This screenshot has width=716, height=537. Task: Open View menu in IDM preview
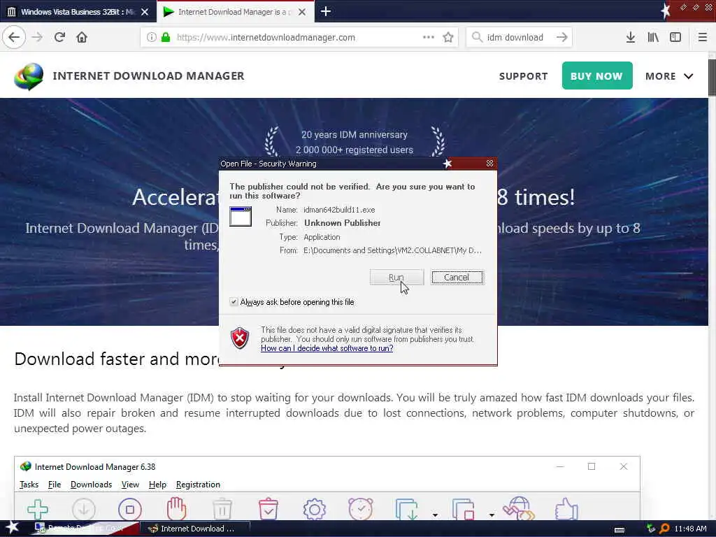130,485
